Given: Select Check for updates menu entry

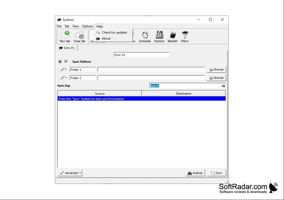Looking at the screenshot, I should [114, 33].
